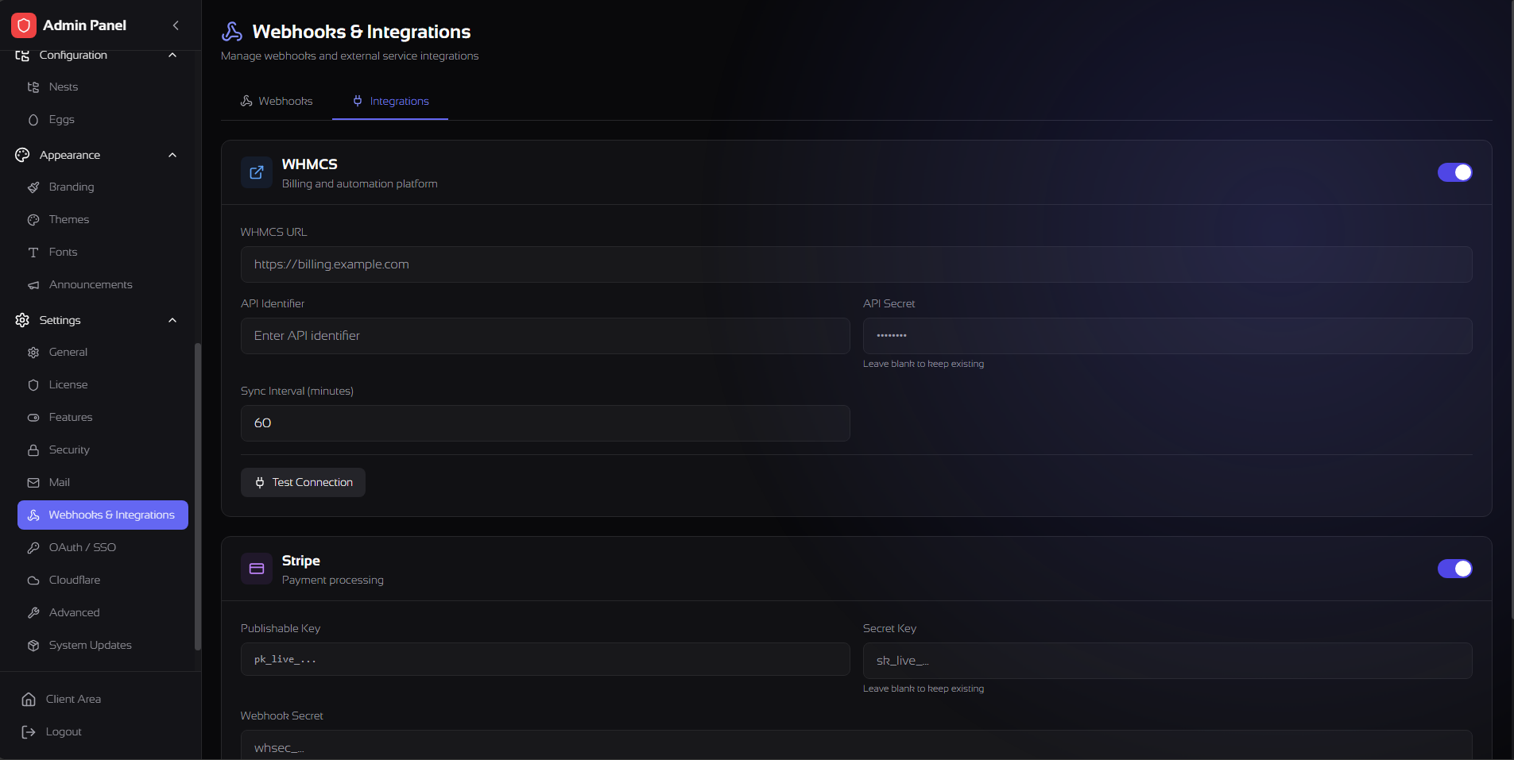1514x760 pixels.
Task: Click the webhook icon beside page title
Action: [x=232, y=32]
